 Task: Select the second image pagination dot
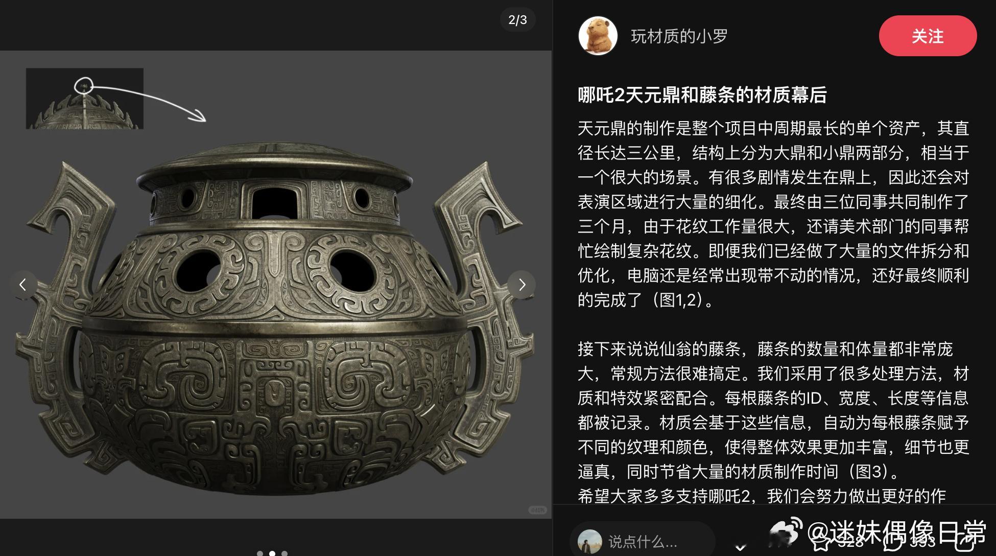(x=272, y=553)
